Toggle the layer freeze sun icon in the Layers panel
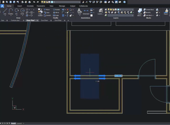The width and height of the screenshot is (170, 125). coord(111,10)
